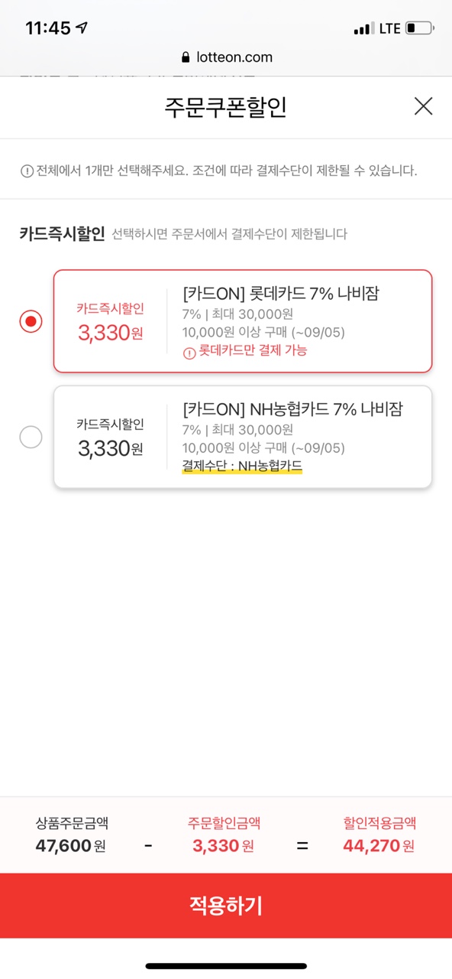Tap the red 3,330원 discount in 롯데카드 coupon
This screenshot has height=979, width=452.
click(x=110, y=333)
